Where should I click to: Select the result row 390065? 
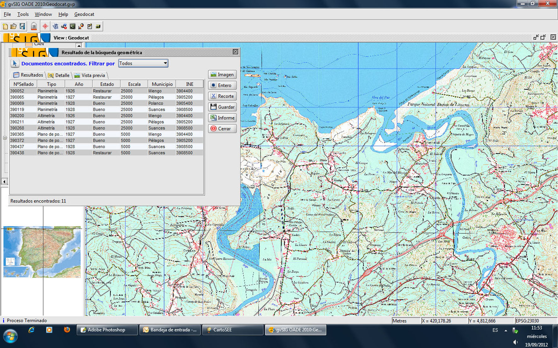click(x=106, y=97)
